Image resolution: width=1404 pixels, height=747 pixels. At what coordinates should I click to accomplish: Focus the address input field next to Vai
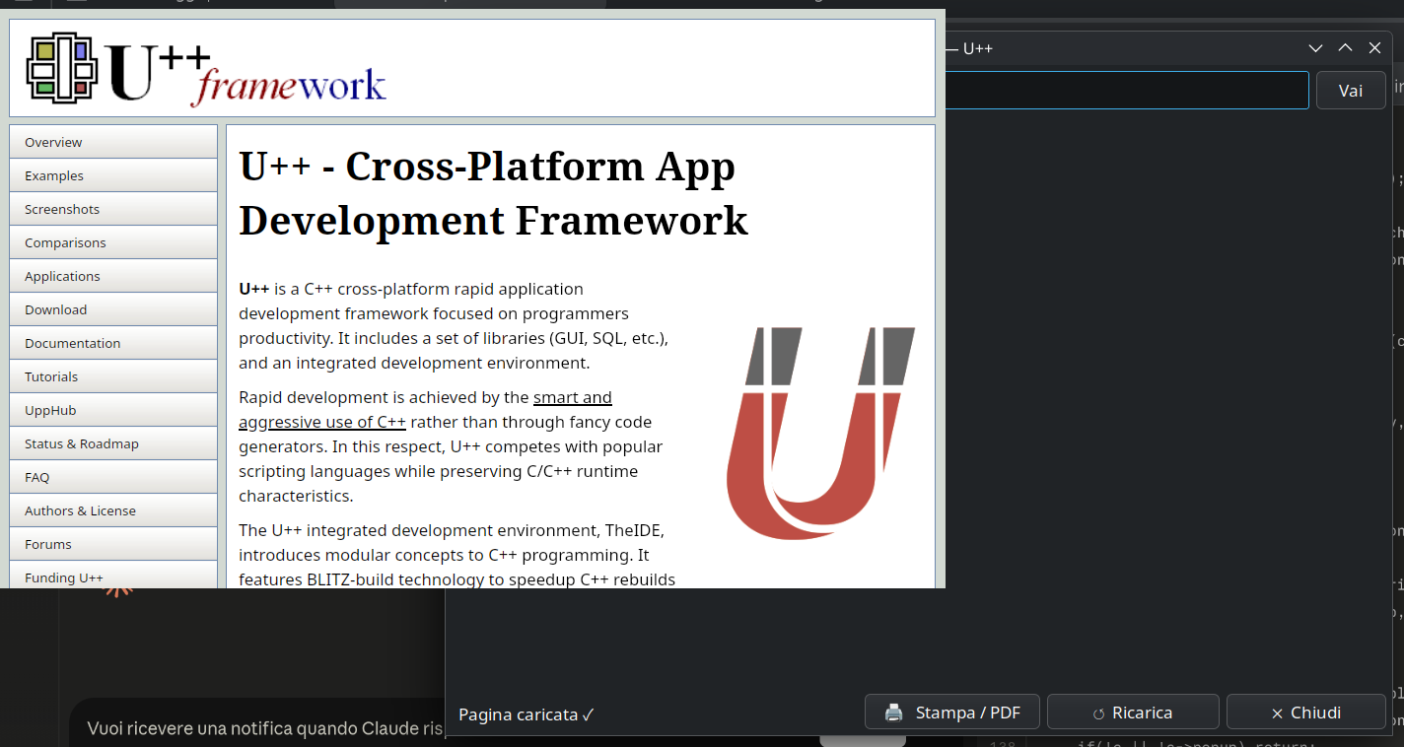tap(1127, 90)
